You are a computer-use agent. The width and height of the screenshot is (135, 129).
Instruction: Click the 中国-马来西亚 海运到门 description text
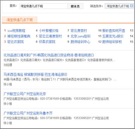60,79
